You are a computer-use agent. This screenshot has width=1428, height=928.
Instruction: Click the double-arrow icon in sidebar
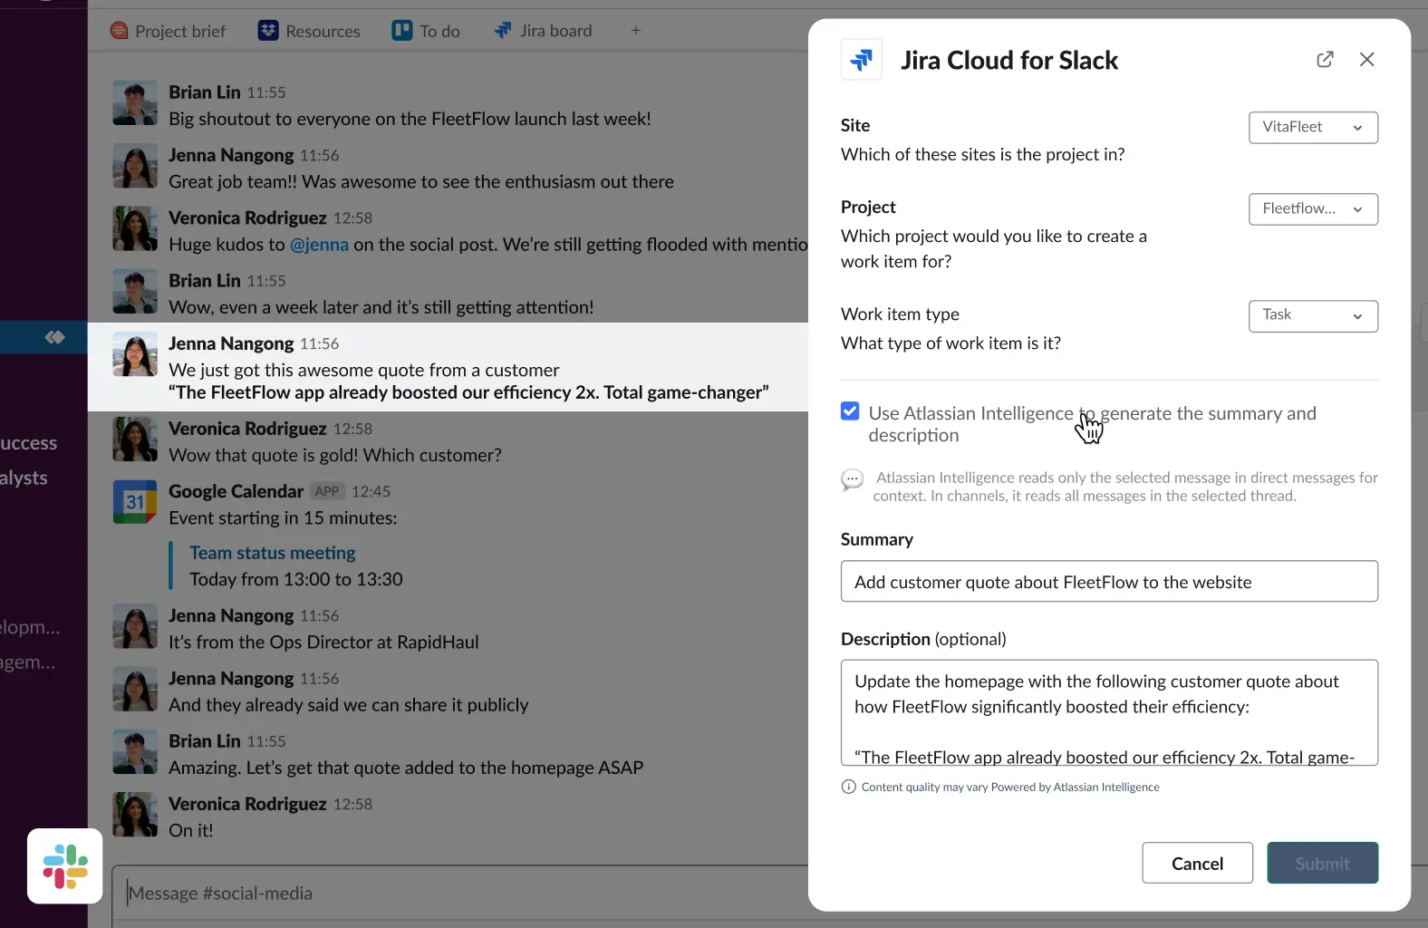(x=54, y=337)
